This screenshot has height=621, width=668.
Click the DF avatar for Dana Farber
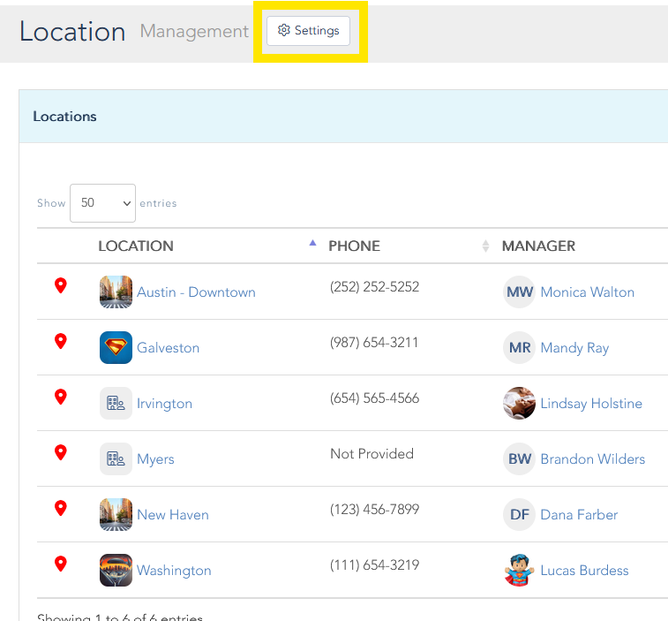tap(519, 515)
